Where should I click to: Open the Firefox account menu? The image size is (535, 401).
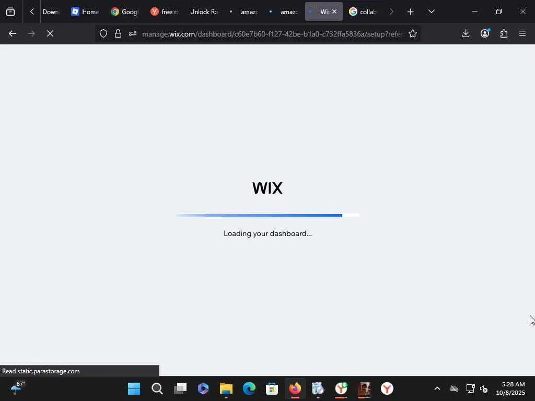tap(485, 33)
